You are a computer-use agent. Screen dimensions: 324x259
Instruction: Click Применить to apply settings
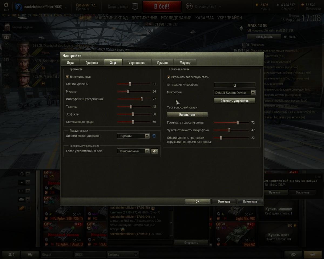(250, 201)
